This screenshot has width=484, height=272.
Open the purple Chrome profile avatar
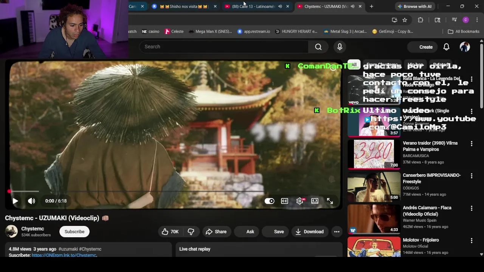[x=466, y=20]
